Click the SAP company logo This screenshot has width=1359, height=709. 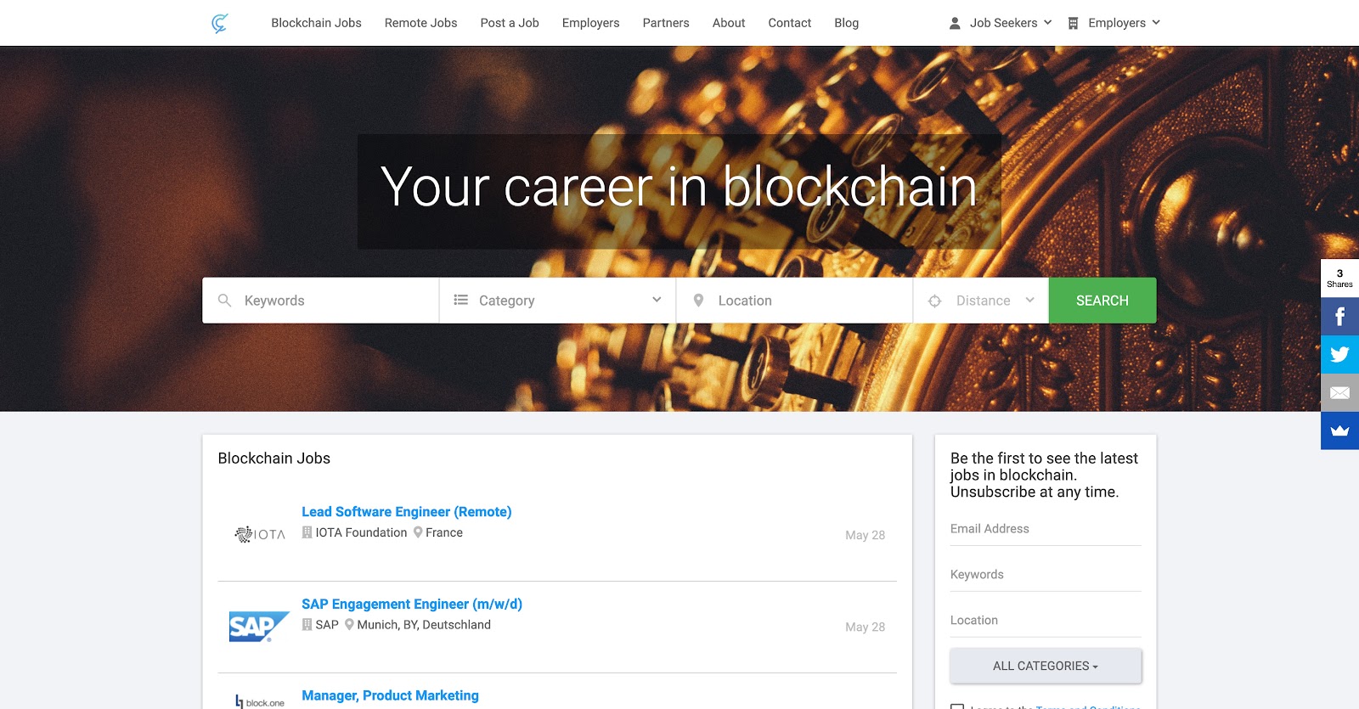pyautogui.click(x=259, y=627)
